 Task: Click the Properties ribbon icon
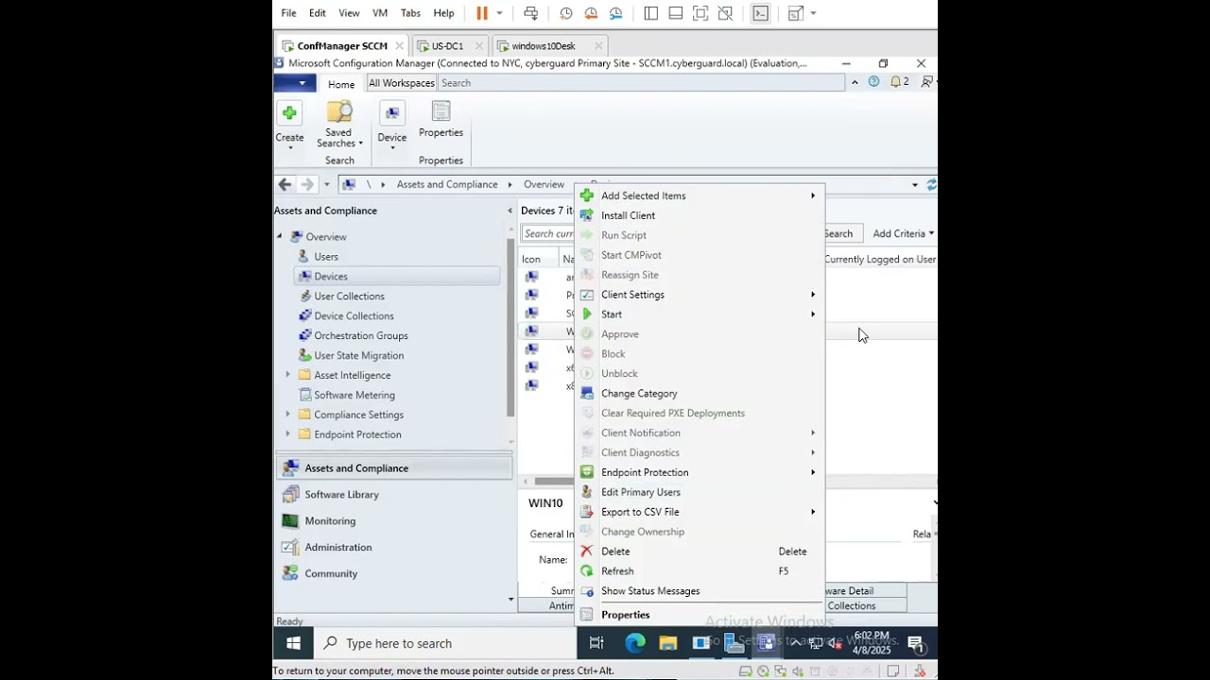click(441, 111)
